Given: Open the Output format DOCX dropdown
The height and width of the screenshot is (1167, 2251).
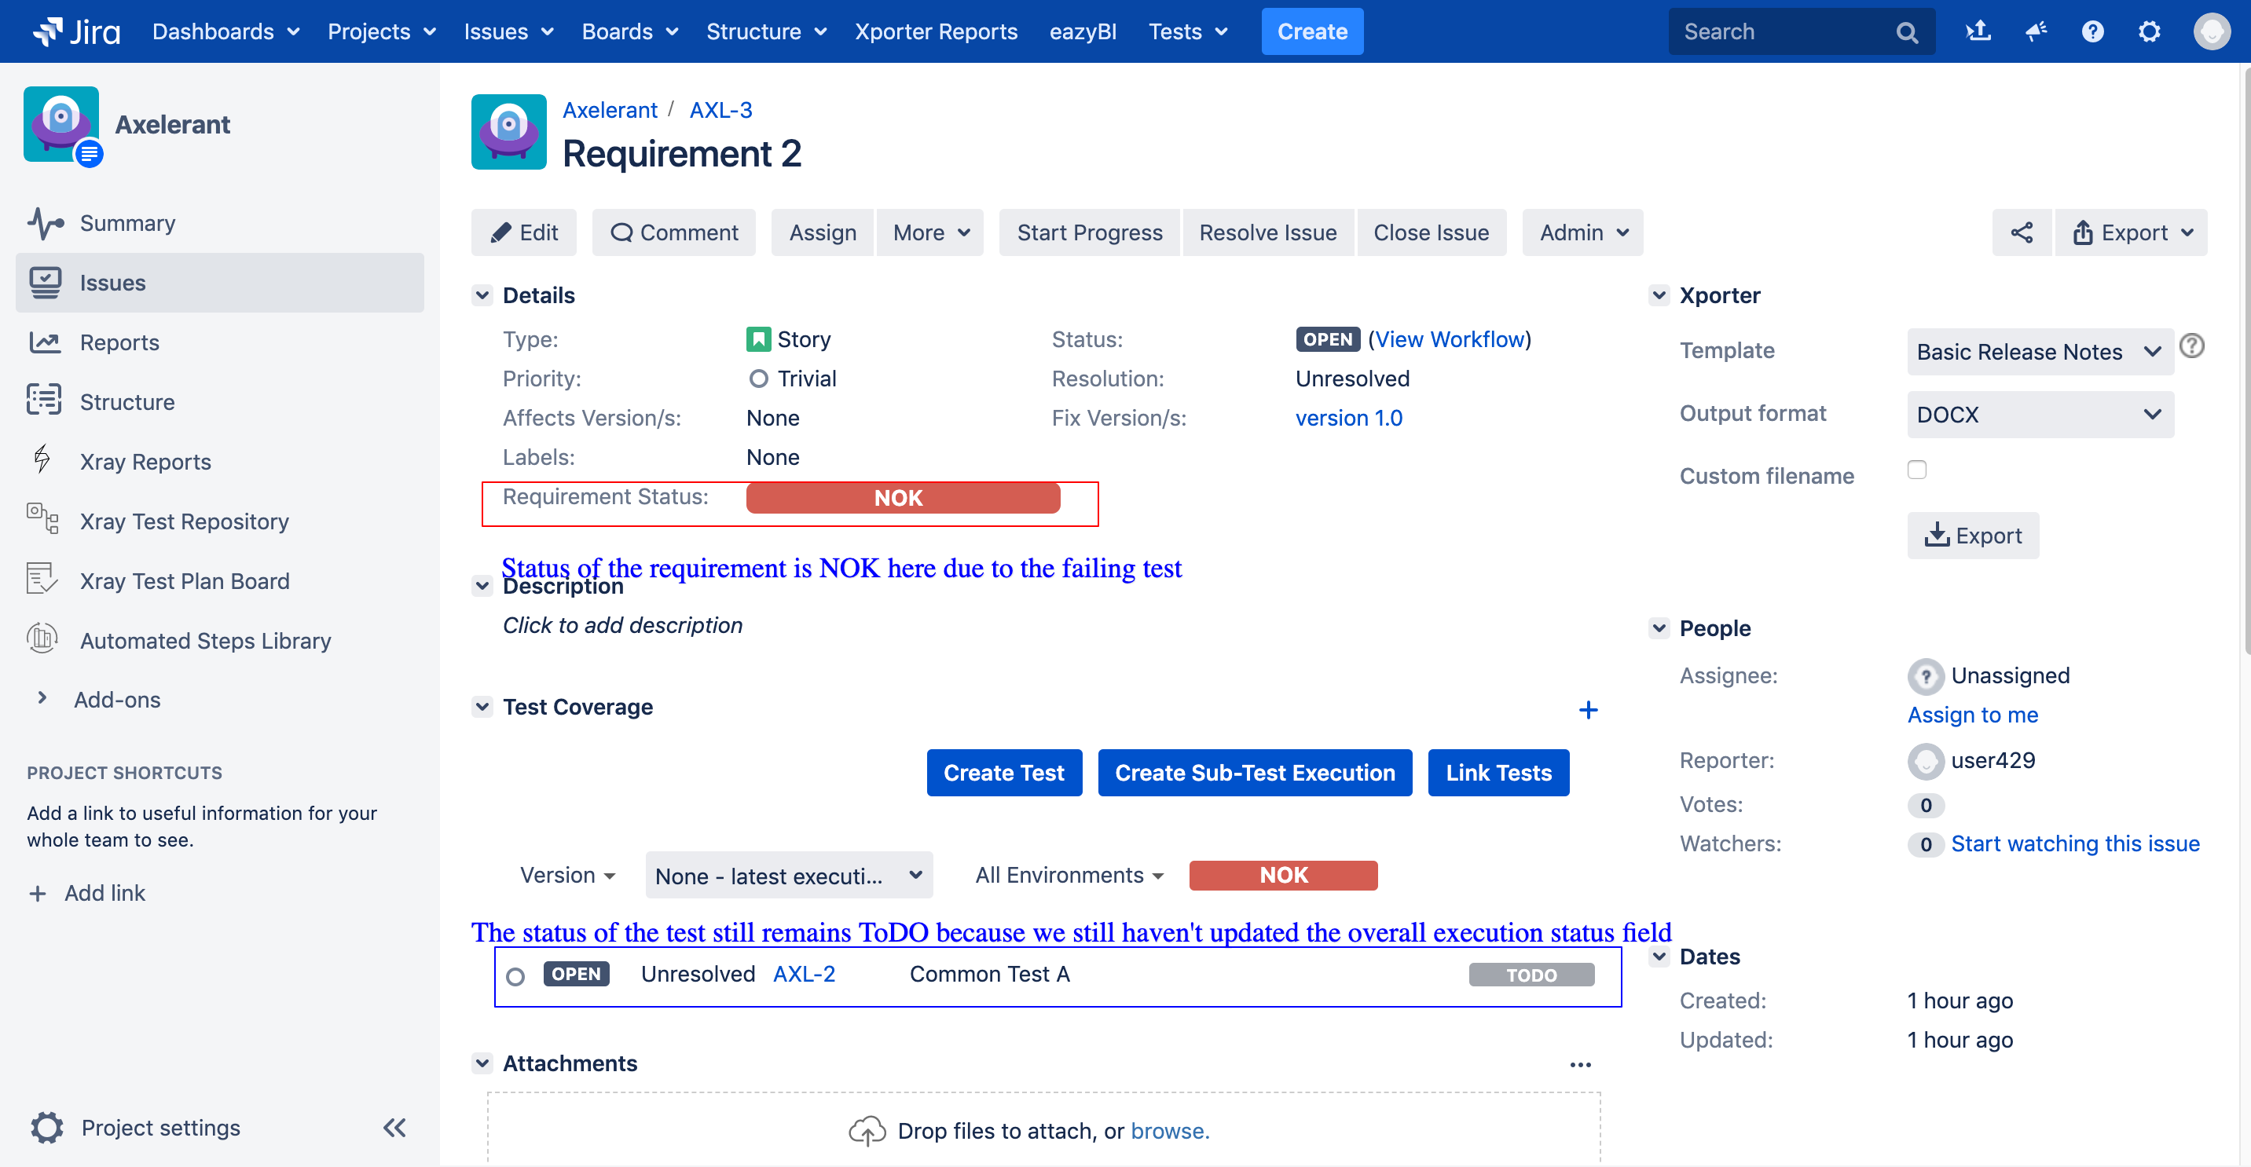Looking at the screenshot, I should pyautogui.click(x=2040, y=414).
